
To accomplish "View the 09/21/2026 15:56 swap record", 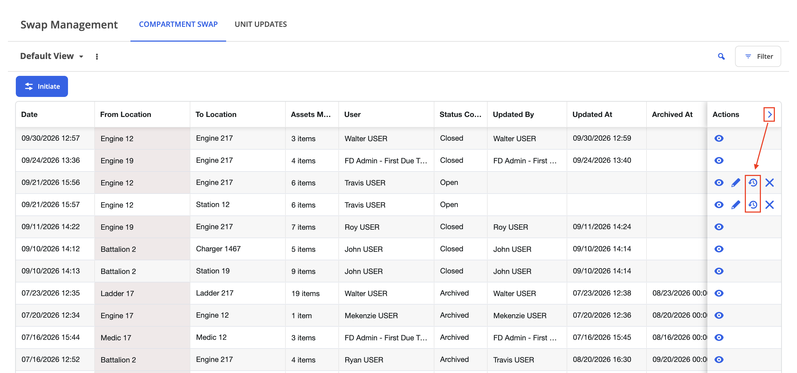I will (x=719, y=183).
